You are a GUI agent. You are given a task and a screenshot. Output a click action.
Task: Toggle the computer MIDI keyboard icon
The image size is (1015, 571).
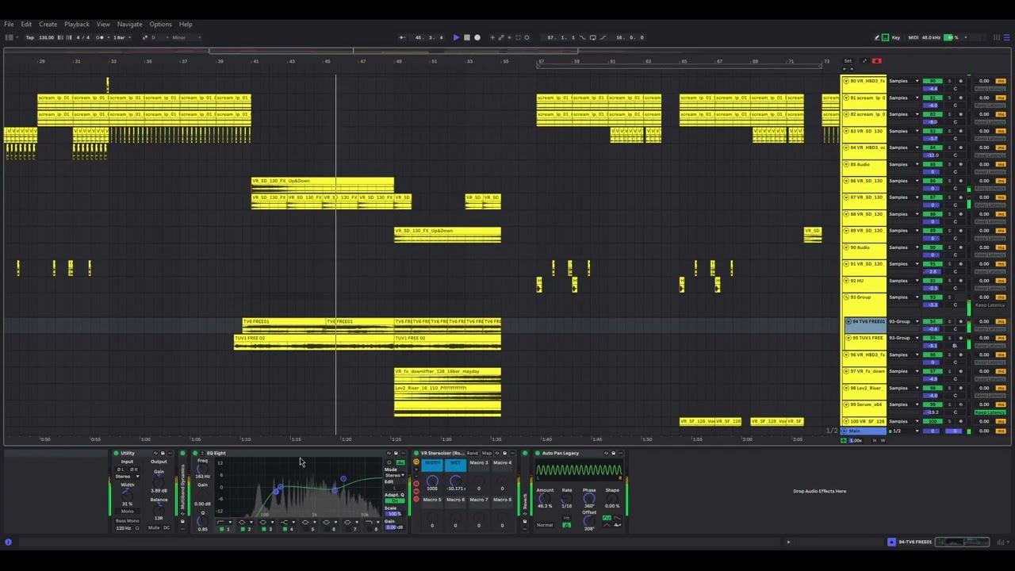[885, 37]
